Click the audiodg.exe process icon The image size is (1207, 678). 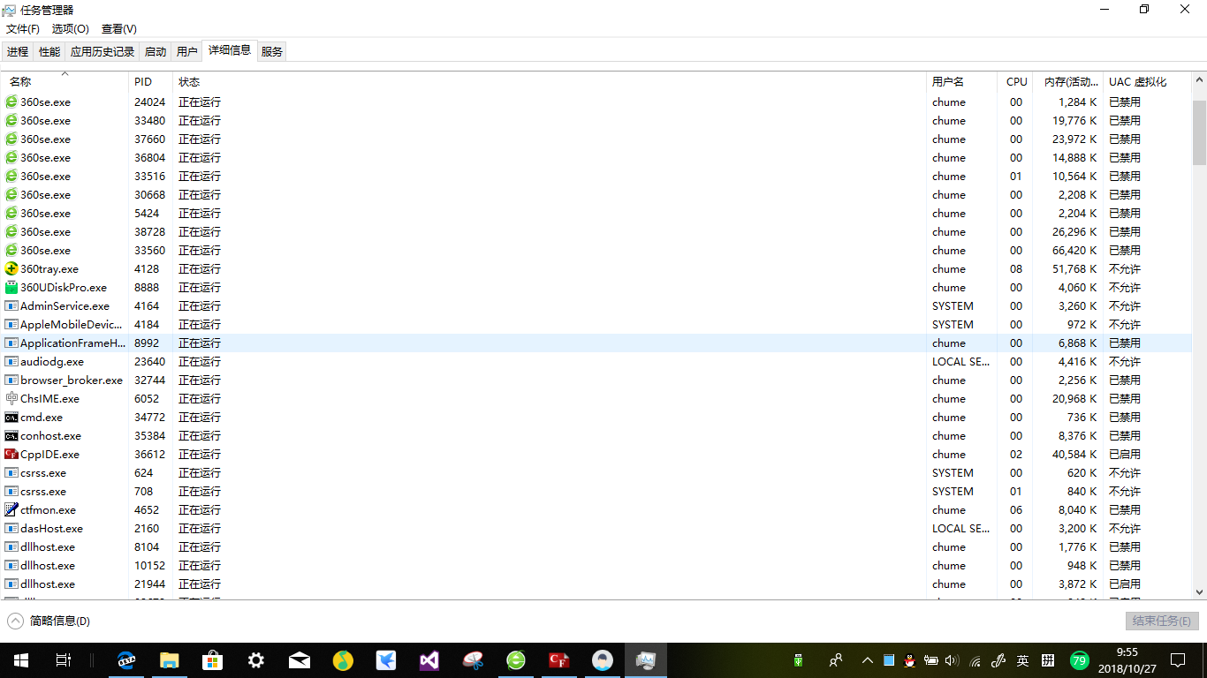[11, 361]
